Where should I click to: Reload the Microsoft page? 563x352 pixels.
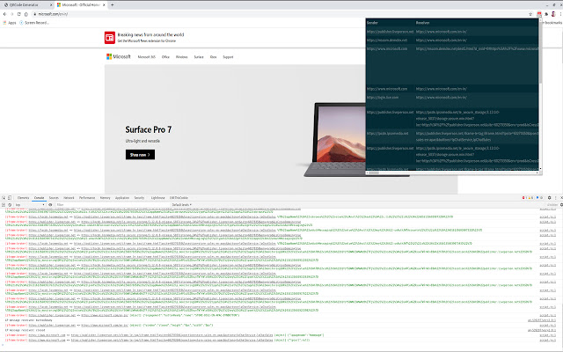coord(19,14)
